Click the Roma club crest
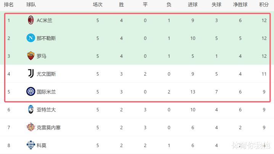 pyautogui.click(x=31, y=56)
